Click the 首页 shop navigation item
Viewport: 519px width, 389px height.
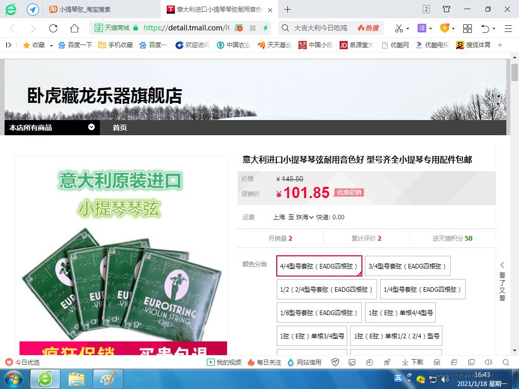[x=120, y=128]
